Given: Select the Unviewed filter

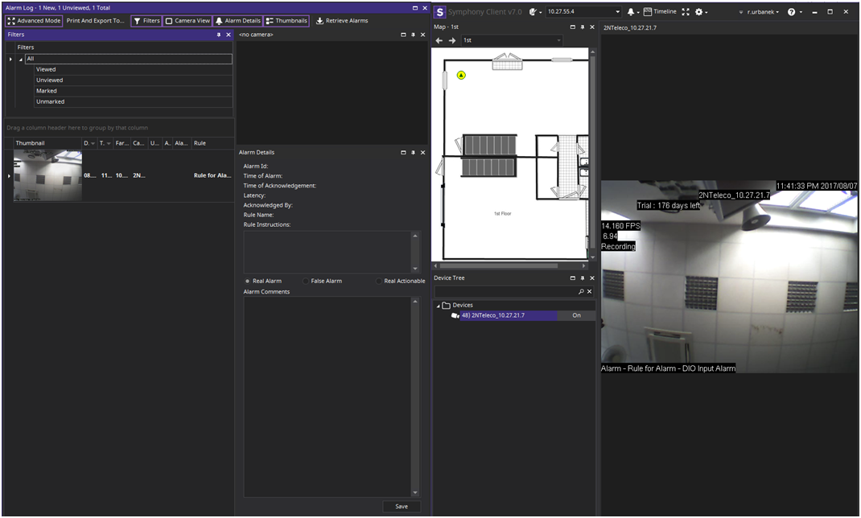Looking at the screenshot, I should [50, 80].
